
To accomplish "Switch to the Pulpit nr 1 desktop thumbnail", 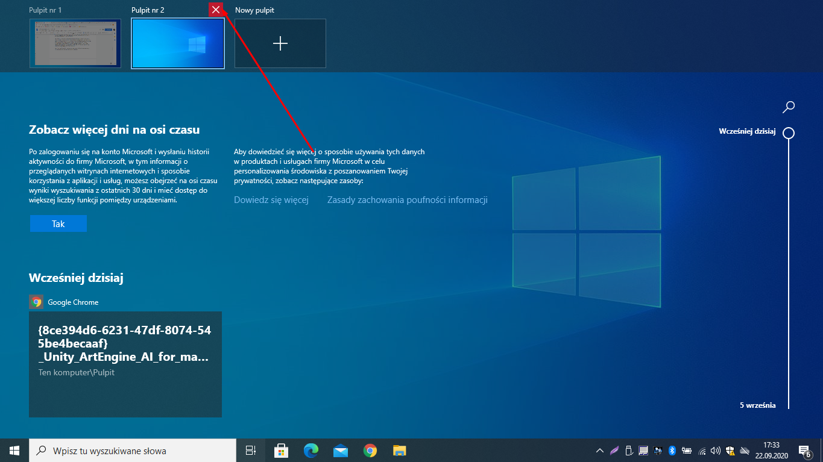I will [x=75, y=43].
